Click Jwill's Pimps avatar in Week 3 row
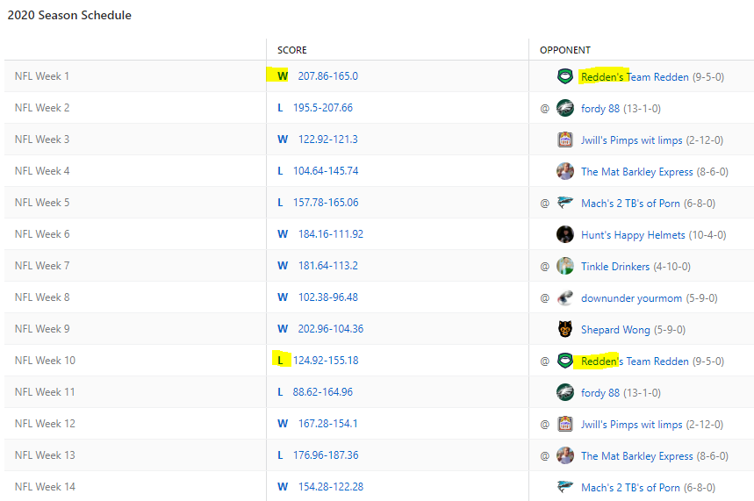Viewport: 754px width, 501px height. 565,140
